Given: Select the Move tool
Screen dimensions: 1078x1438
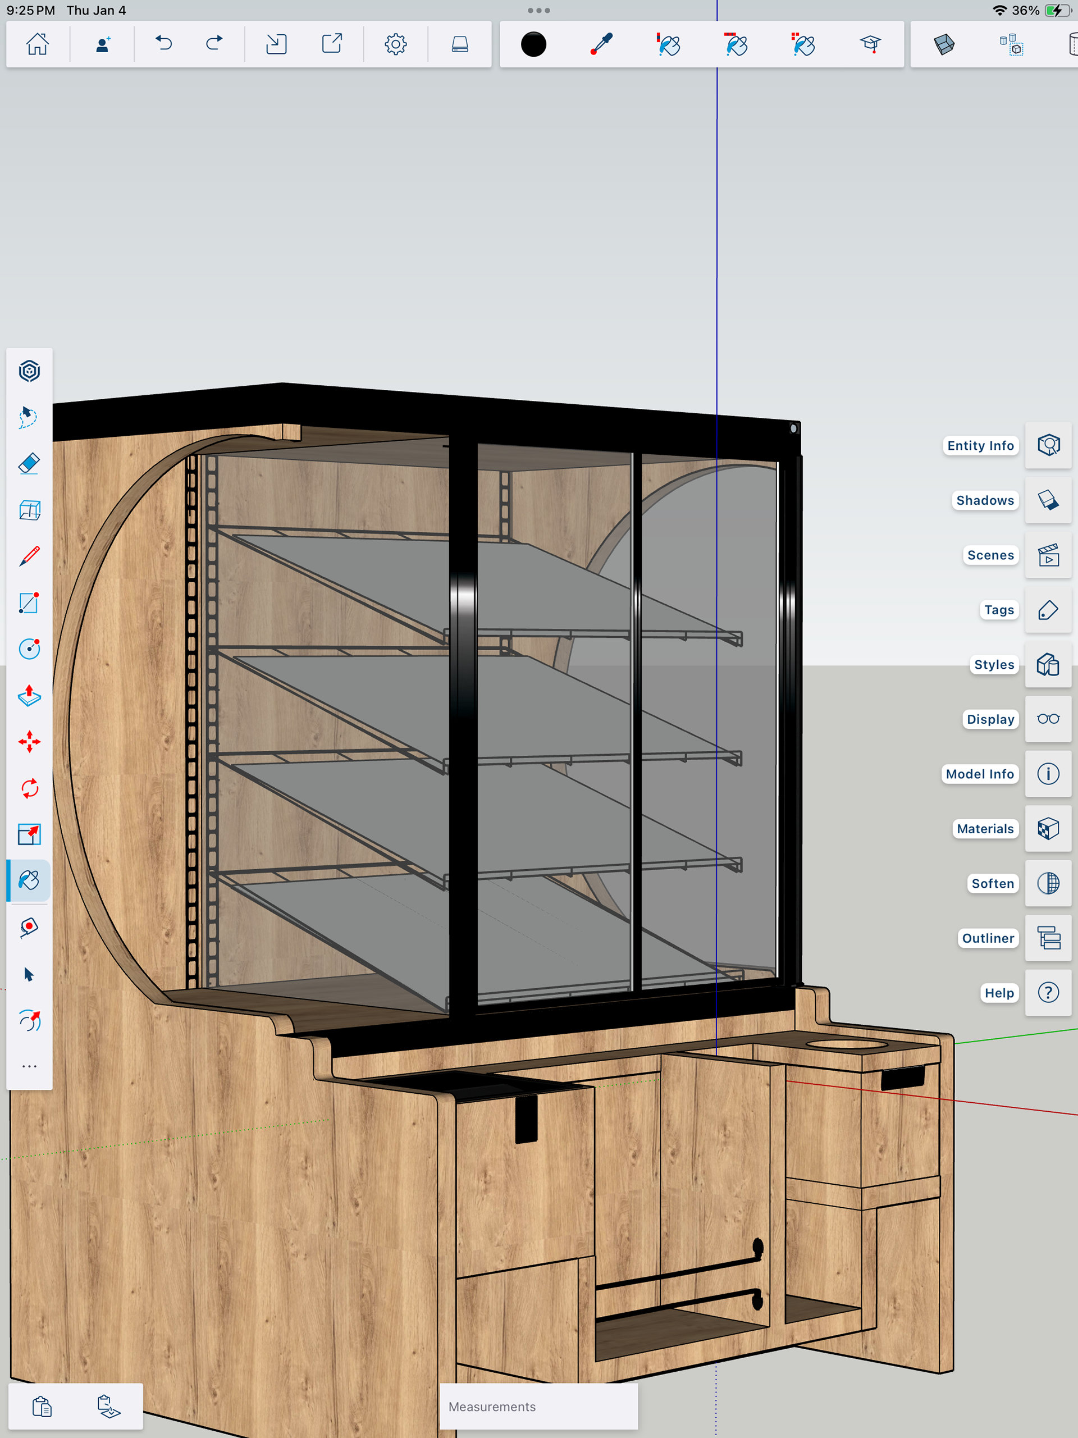Looking at the screenshot, I should click(29, 742).
